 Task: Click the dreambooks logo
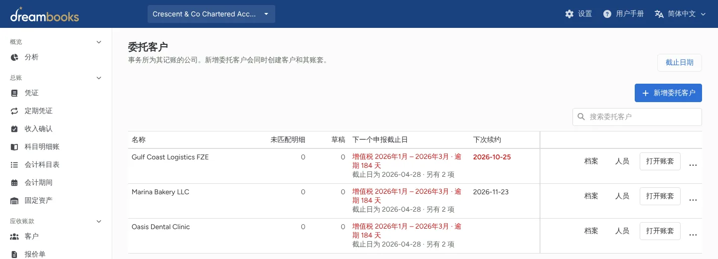(x=44, y=14)
